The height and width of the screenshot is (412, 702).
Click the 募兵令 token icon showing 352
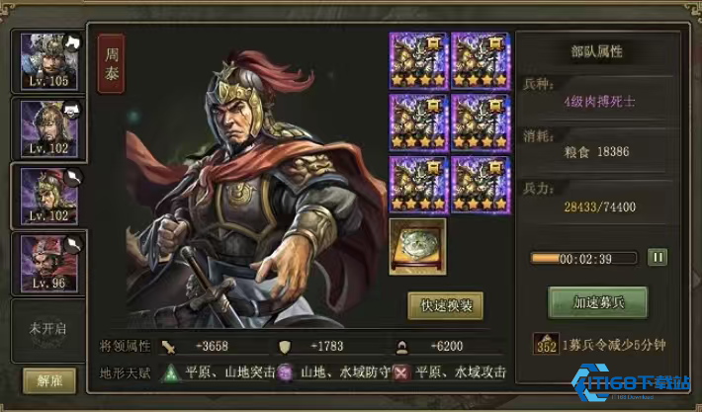pos(546,344)
